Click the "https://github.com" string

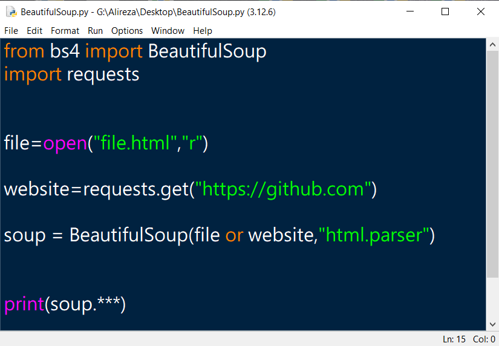(x=283, y=190)
